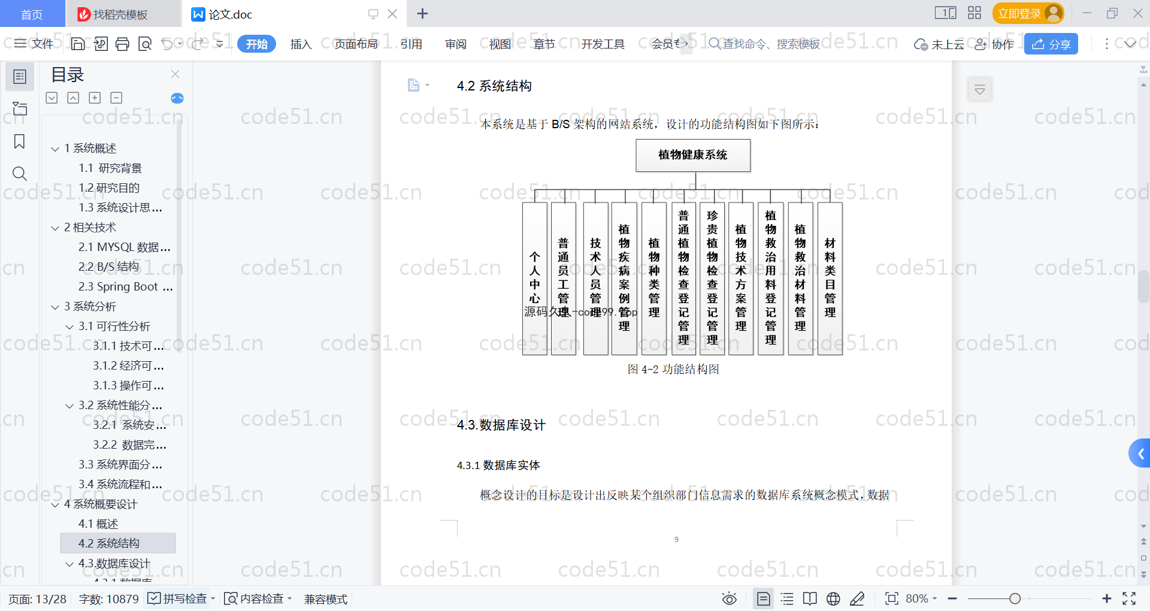Click the zoom in plus button
The width and height of the screenshot is (1150, 611).
(x=1106, y=598)
